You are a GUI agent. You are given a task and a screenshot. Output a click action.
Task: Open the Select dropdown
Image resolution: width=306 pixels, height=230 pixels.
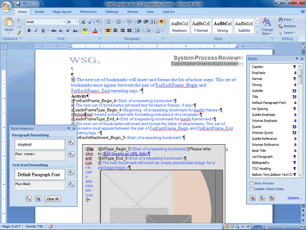coord(287,33)
